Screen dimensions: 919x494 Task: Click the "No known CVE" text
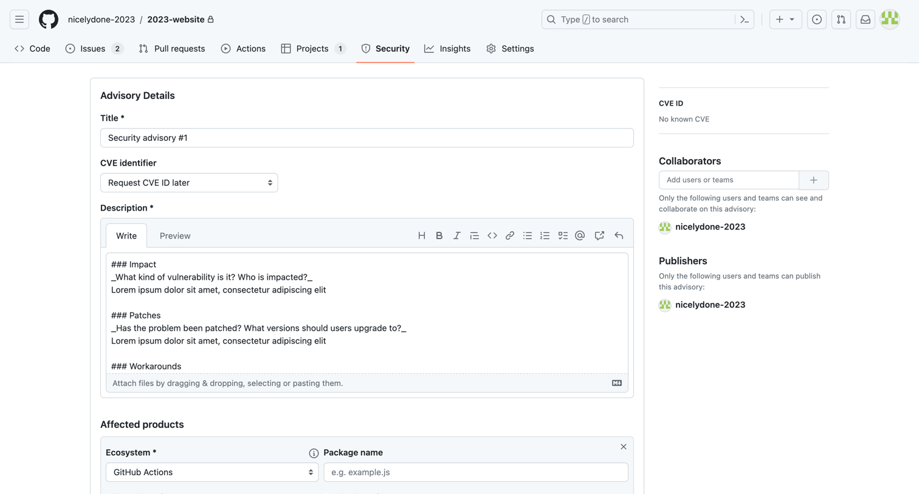point(684,119)
